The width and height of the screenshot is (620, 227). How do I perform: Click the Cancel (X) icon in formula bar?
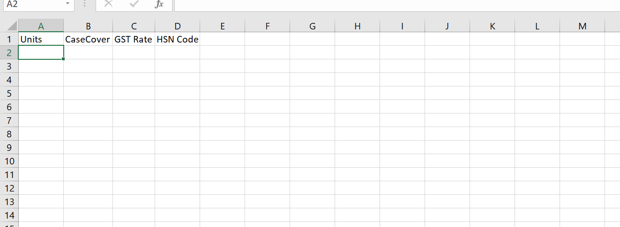pyautogui.click(x=108, y=4)
